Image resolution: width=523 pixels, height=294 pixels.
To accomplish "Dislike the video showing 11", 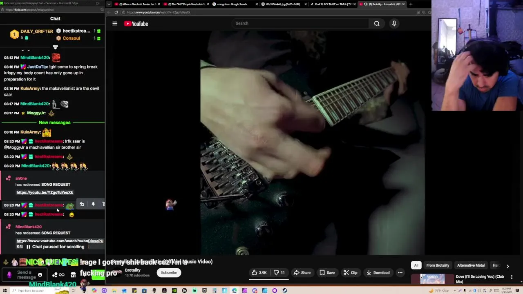I will (x=279, y=273).
